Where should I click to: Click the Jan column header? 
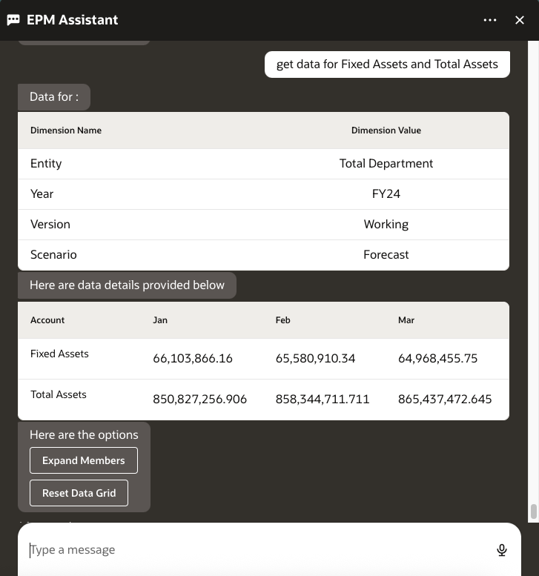pyautogui.click(x=160, y=320)
